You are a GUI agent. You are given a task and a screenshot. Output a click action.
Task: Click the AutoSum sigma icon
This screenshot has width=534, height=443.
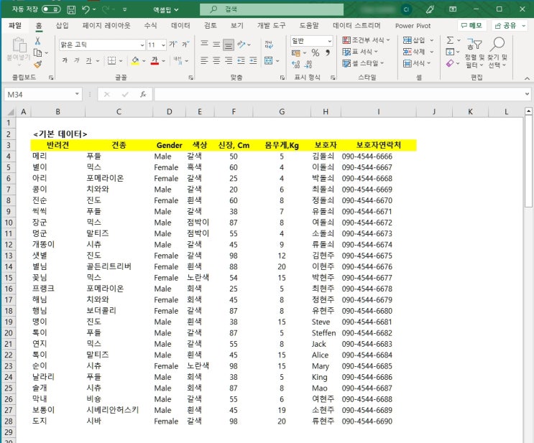point(450,40)
